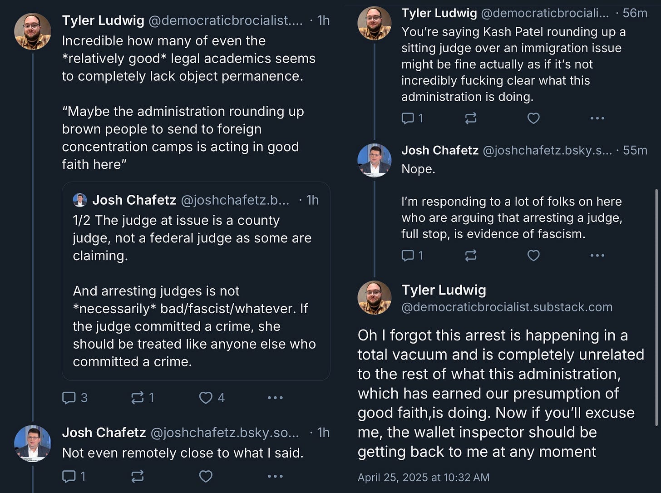The width and height of the screenshot is (661, 493).
Task: Like Tyler Ludwig's post with 4 likes
Action: (x=206, y=398)
